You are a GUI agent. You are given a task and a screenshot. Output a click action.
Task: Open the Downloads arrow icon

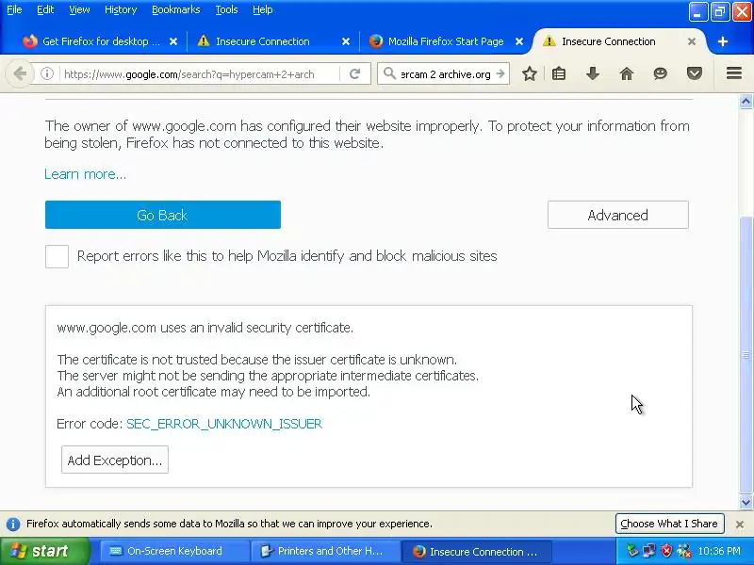[593, 74]
